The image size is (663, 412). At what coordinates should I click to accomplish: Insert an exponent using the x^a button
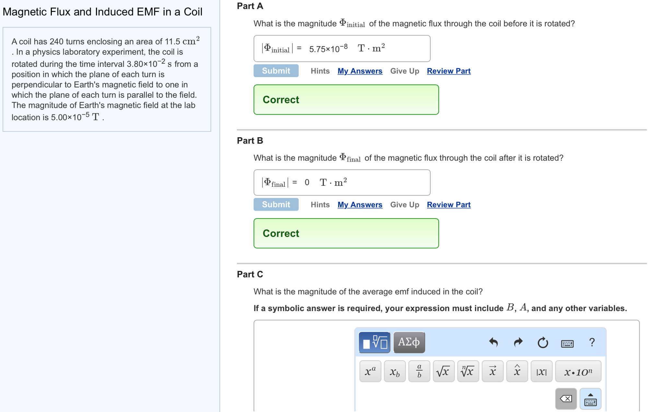click(x=370, y=371)
